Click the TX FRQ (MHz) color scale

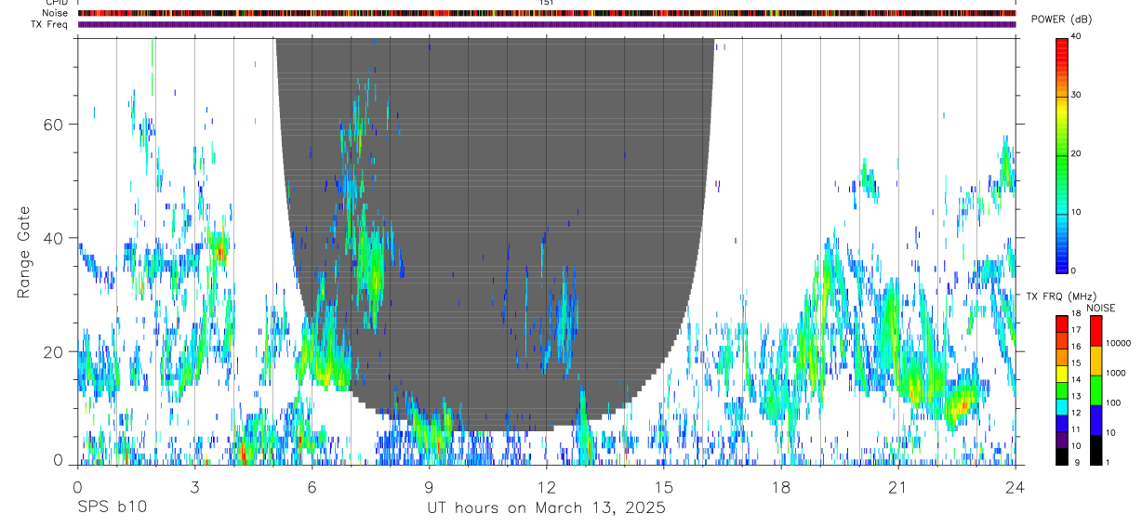point(1061,390)
